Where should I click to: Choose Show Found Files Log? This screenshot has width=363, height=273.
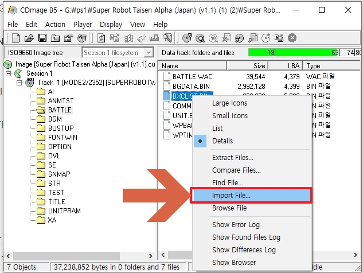252,237
